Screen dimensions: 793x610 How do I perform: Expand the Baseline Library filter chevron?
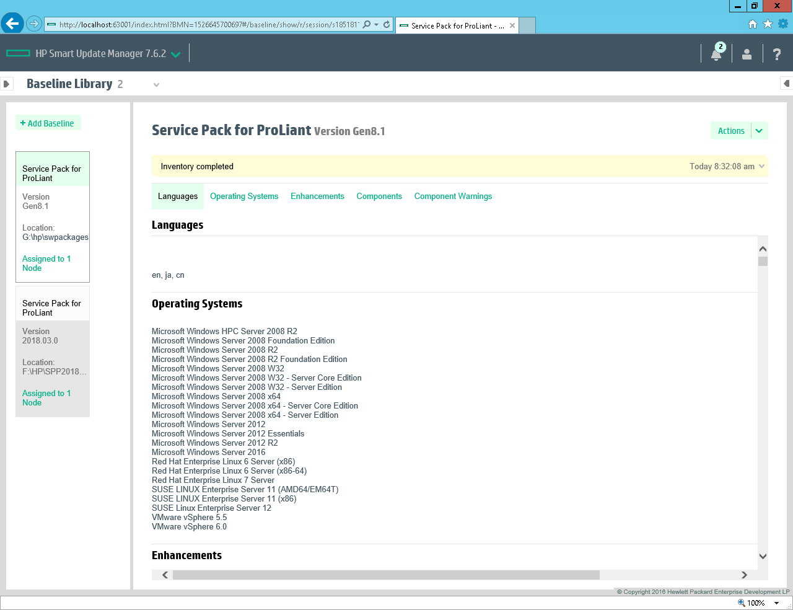[x=156, y=85]
